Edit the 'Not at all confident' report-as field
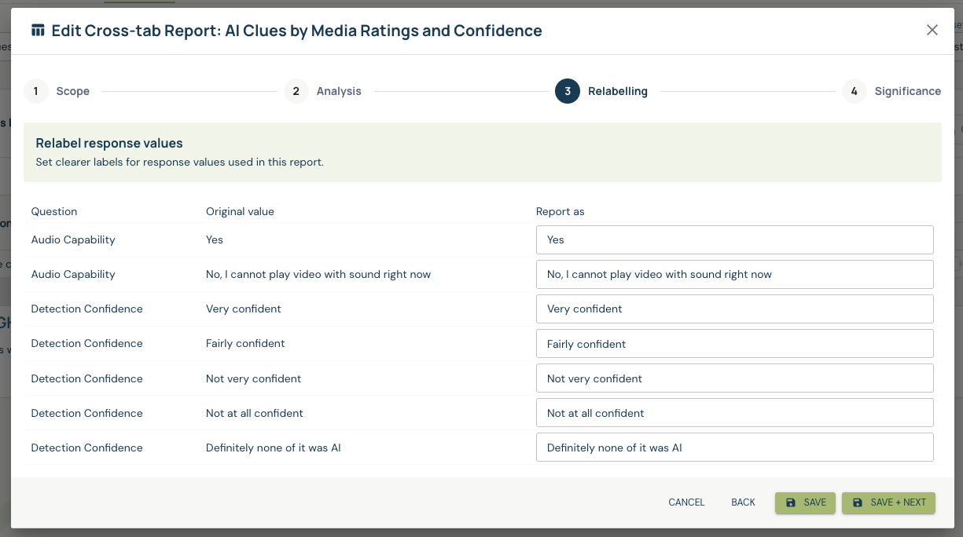 (734, 413)
